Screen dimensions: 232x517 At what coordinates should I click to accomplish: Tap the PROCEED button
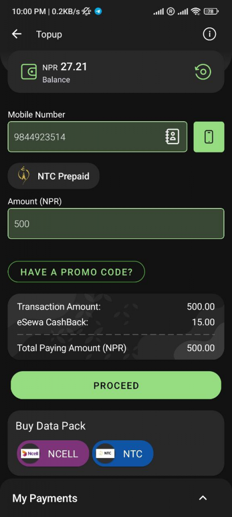coord(116,385)
